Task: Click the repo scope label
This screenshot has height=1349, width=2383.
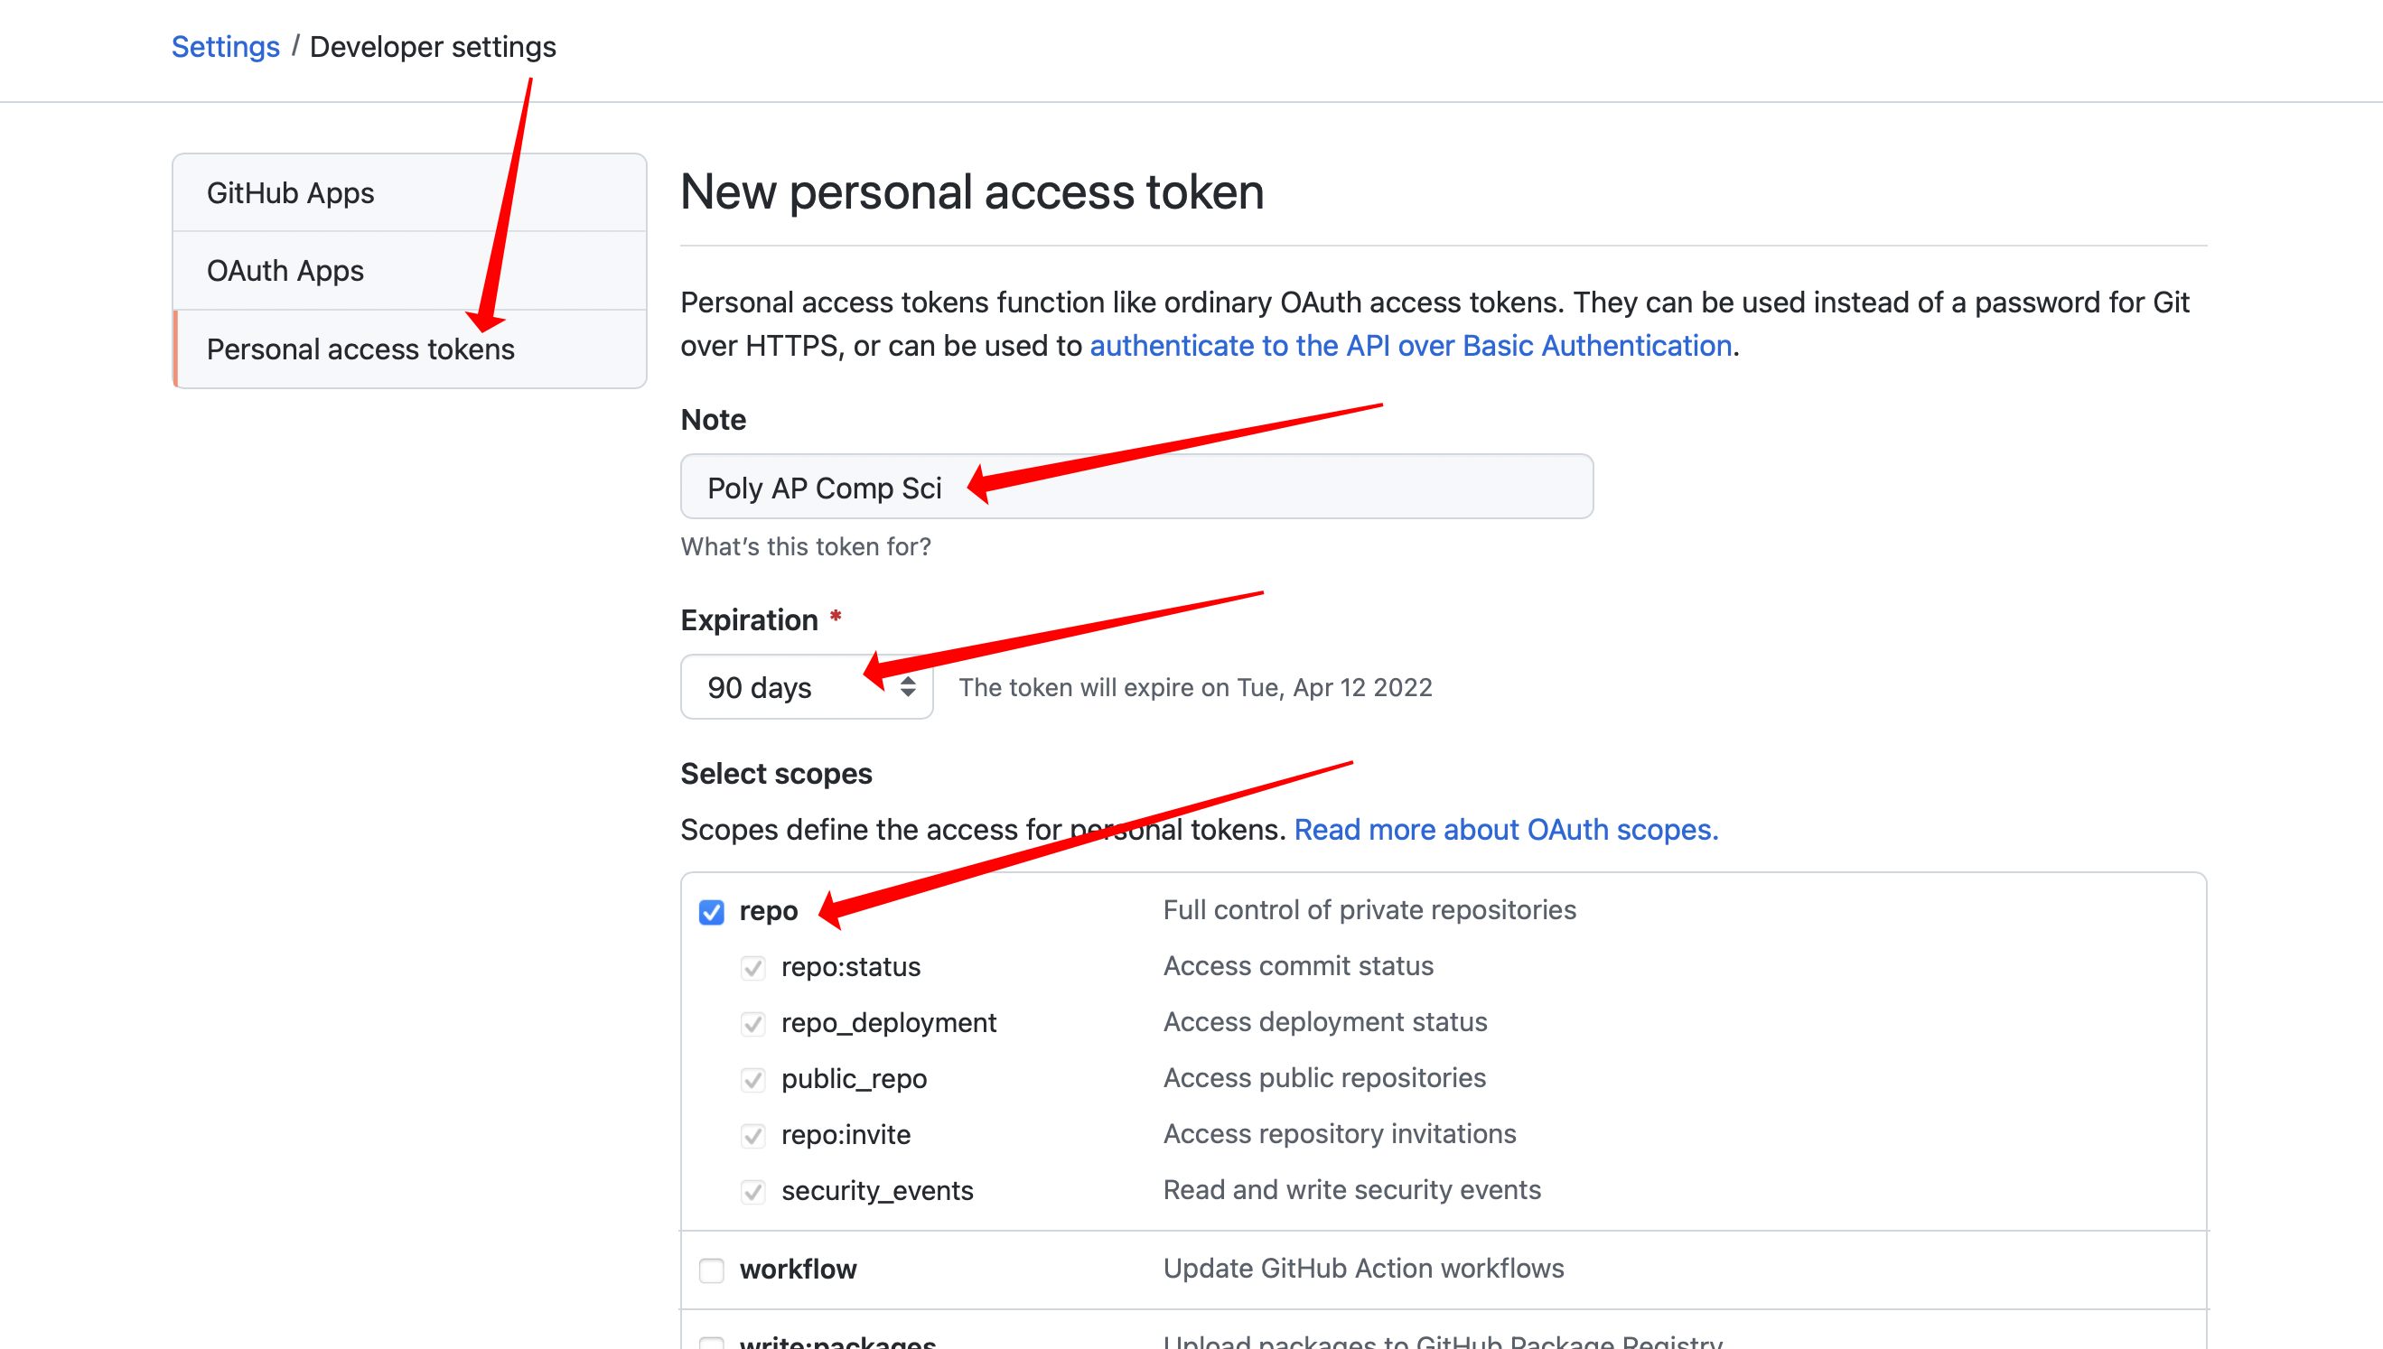Action: click(x=769, y=912)
